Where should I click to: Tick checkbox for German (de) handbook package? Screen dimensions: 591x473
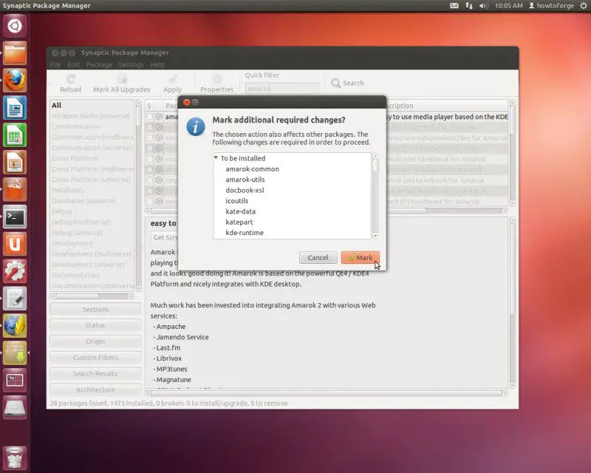[150, 159]
